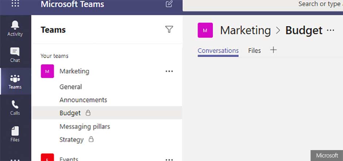Open the Files icon in sidebar
This screenshot has width=343, height=161.
(15, 134)
